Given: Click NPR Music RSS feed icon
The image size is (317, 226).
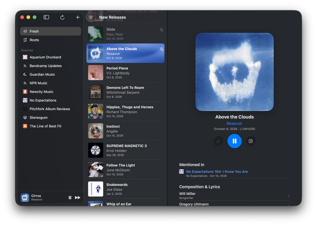Looking at the screenshot, I should coord(25,83).
